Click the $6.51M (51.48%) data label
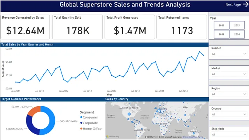This screenshot has width=249, height=140. (68, 121)
